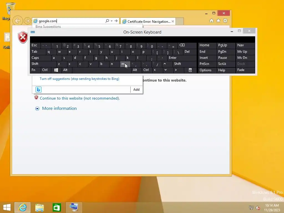Click the search magnifier in address bar
Image resolution: width=284 pixels, height=213 pixels.
[x=107, y=21]
